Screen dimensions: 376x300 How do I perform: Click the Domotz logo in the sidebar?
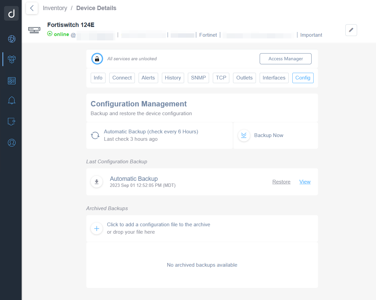11,13
